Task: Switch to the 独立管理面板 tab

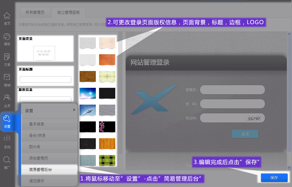Action: (x=68, y=12)
